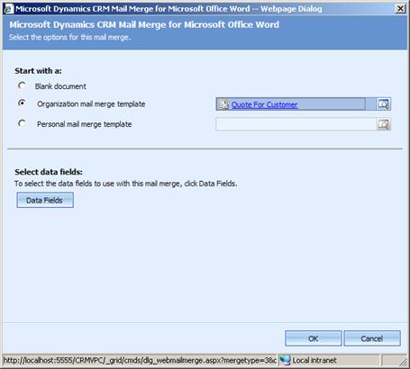The width and height of the screenshot is (410, 369).
Task: Close the Webpage Dialog window
Action: (400, 9)
